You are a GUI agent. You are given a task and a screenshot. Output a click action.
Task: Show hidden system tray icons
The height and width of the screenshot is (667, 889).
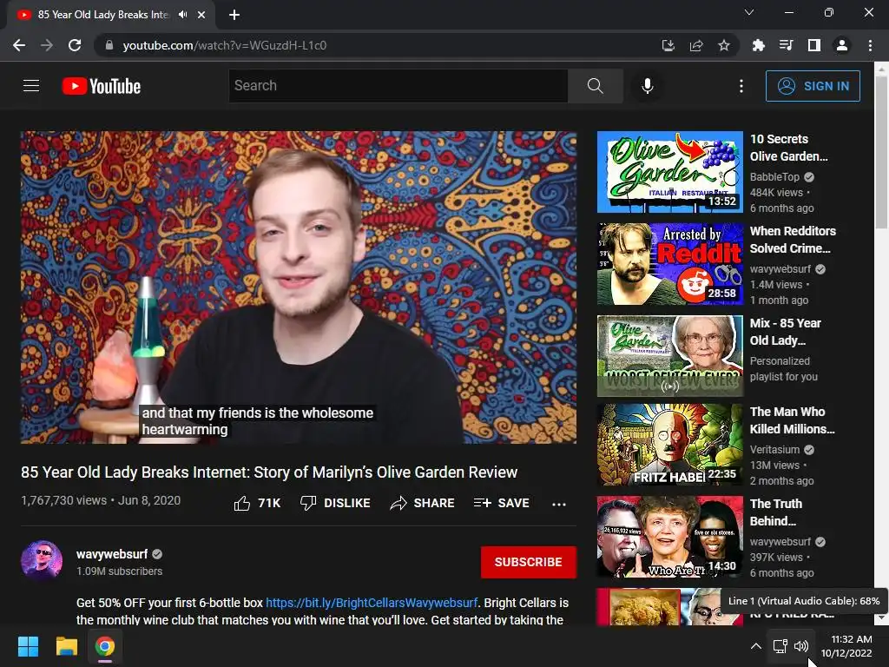coord(756,646)
